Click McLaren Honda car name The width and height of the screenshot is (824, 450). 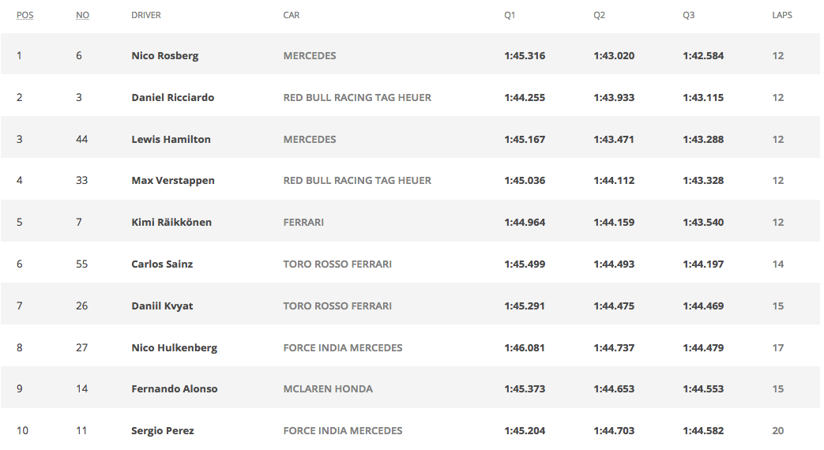click(x=328, y=389)
